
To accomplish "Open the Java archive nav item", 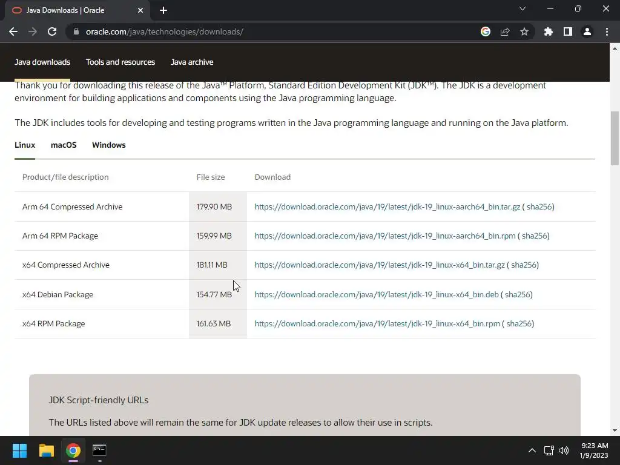I will [x=192, y=62].
